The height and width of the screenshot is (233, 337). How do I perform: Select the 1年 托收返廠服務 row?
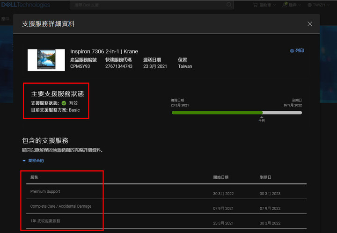coord(166,221)
